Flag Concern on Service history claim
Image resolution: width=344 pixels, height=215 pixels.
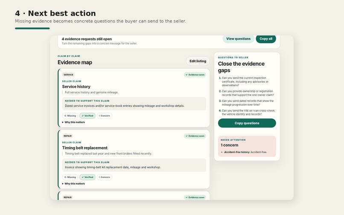105,116
